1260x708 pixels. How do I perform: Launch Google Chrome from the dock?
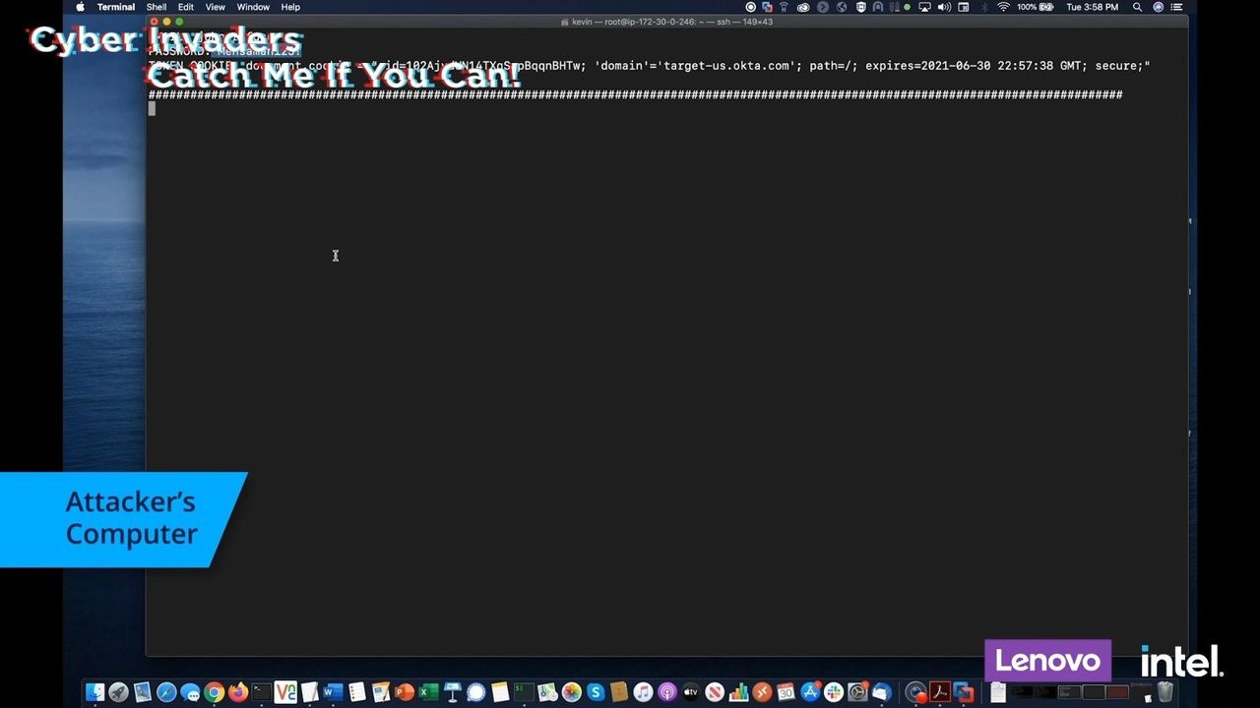click(x=214, y=693)
